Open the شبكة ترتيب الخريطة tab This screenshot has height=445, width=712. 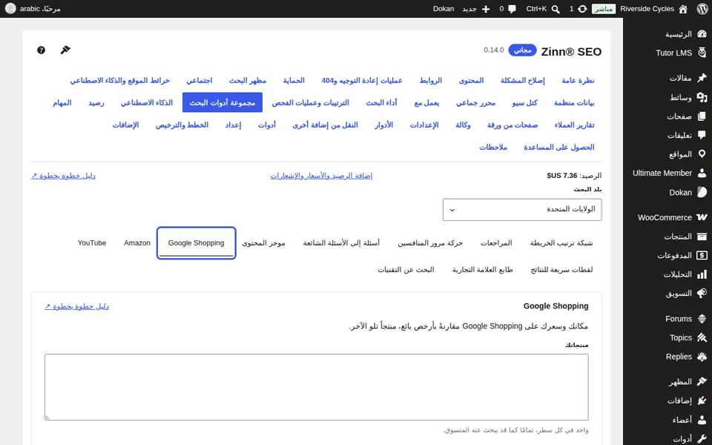click(561, 243)
